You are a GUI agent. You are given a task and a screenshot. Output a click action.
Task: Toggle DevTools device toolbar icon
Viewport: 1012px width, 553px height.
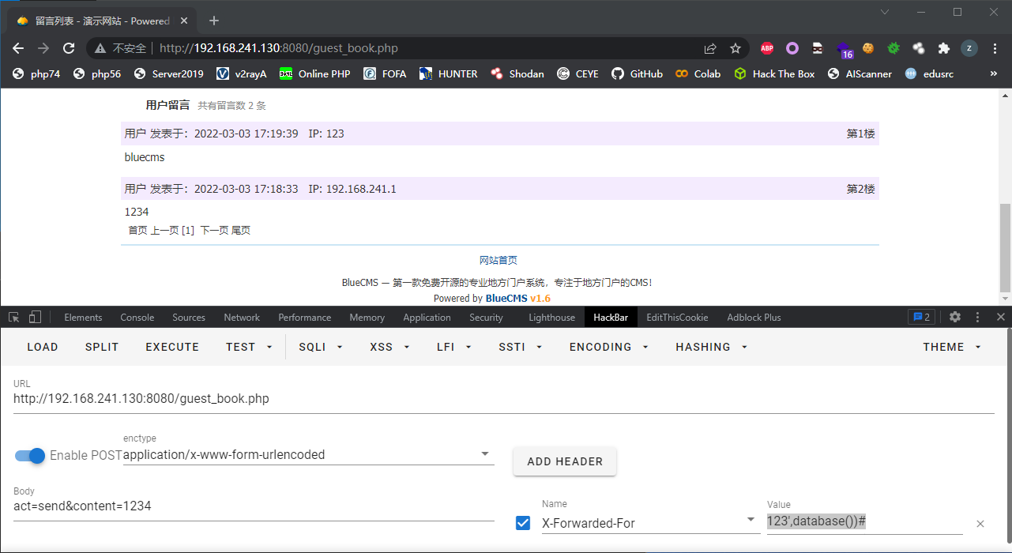point(35,317)
